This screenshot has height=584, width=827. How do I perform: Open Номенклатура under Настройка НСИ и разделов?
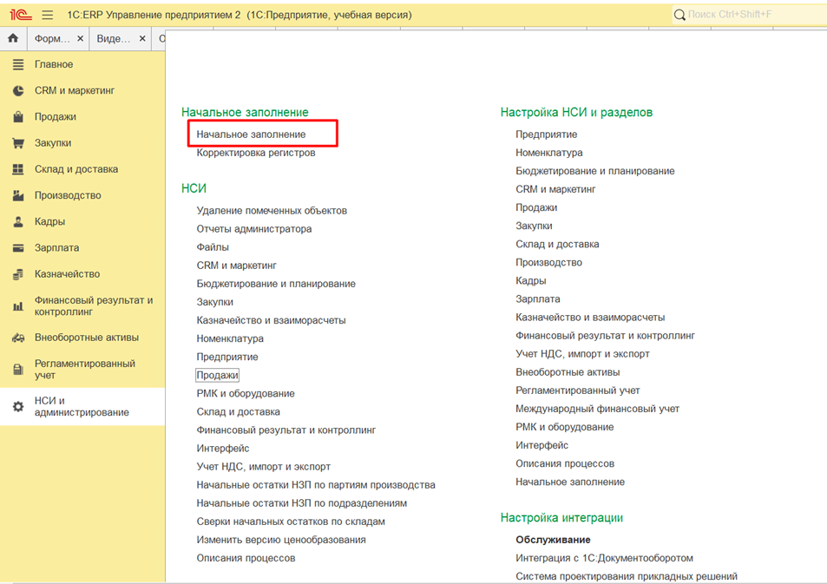pyautogui.click(x=549, y=153)
